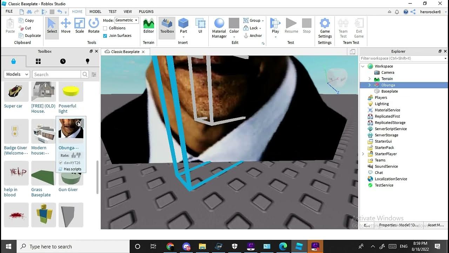Click the Toolbox search magnifier icon
The width and height of the screenshot is (449, 253).
[85, 74]
